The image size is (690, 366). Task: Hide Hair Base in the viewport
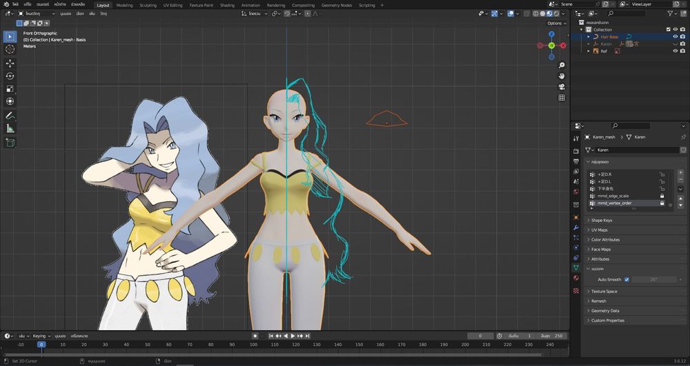pos(674,37)
